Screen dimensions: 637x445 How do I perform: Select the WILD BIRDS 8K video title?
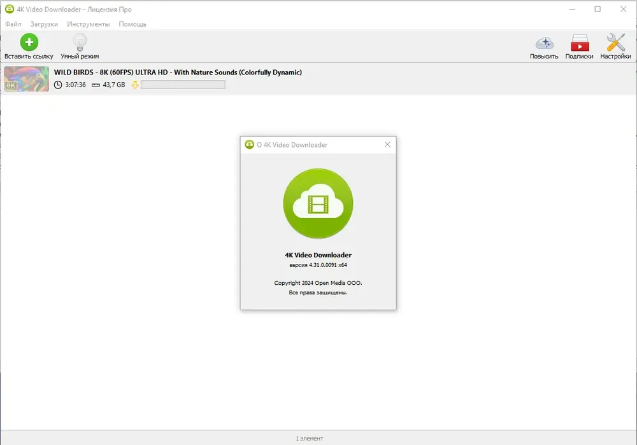point(178,72)
